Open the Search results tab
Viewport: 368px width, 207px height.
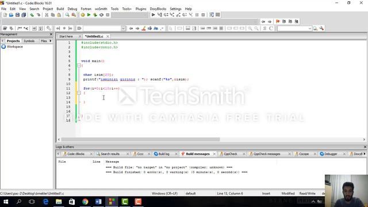coord(110,154)
